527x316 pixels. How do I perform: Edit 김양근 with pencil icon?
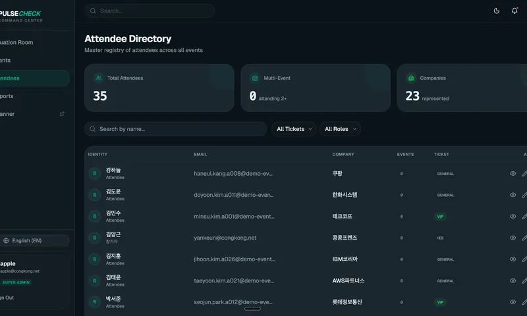click(524, 238)
